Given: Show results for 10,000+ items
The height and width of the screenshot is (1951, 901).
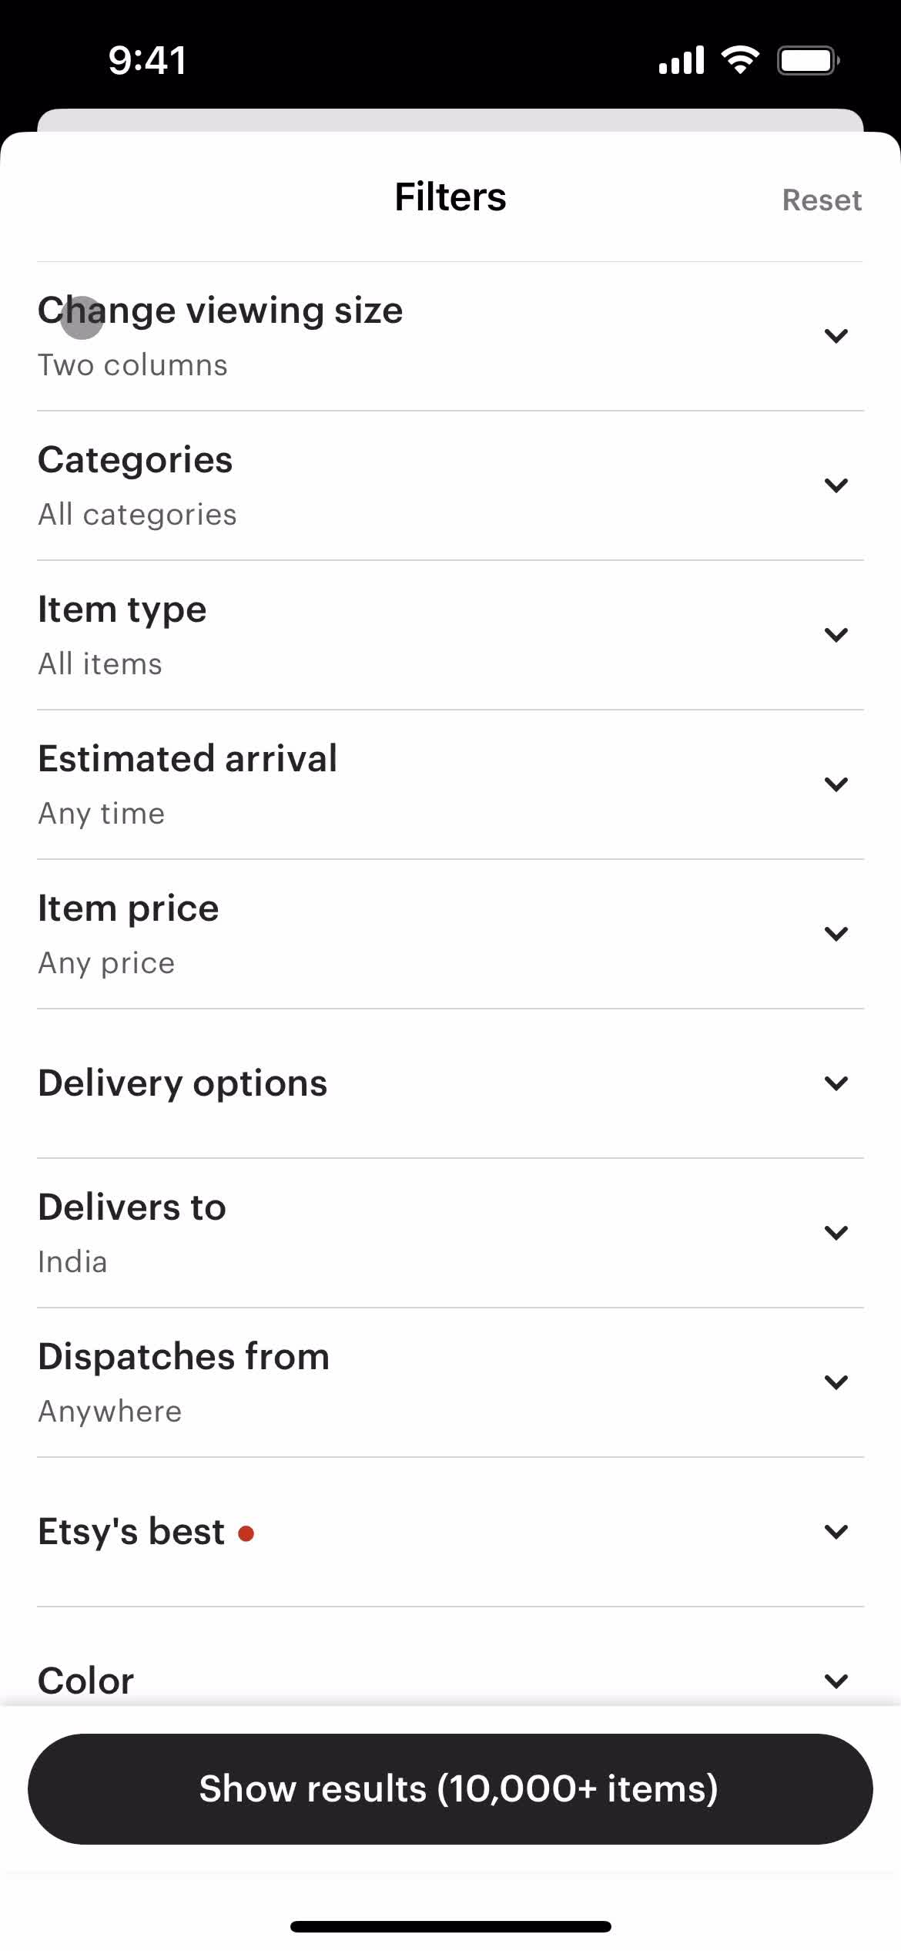Looking at the screenshot, I should point(450,1788).
